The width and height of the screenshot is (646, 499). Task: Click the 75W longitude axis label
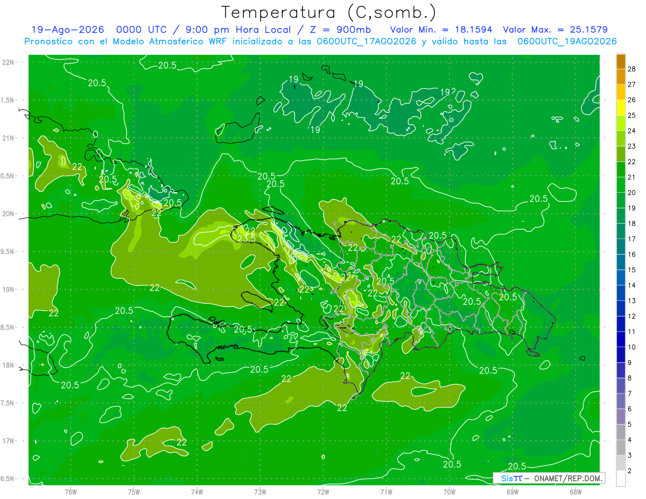tap(134, 491)
